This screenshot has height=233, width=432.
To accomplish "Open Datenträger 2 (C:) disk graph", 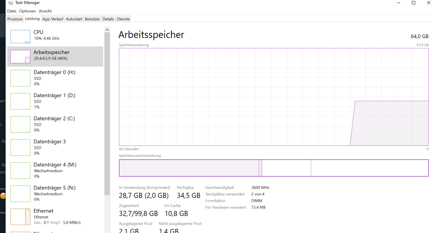I will pyautogui.click(x=20, y=124).
